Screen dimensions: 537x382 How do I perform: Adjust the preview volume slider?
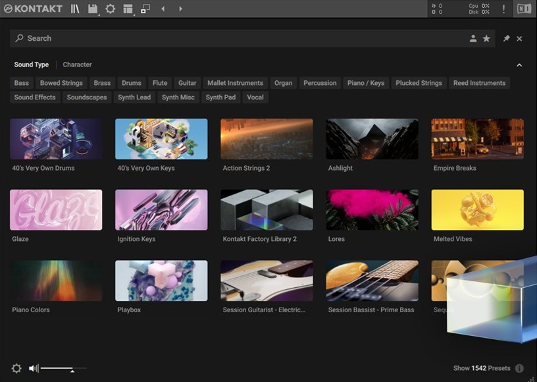click(x=64, y=369)
